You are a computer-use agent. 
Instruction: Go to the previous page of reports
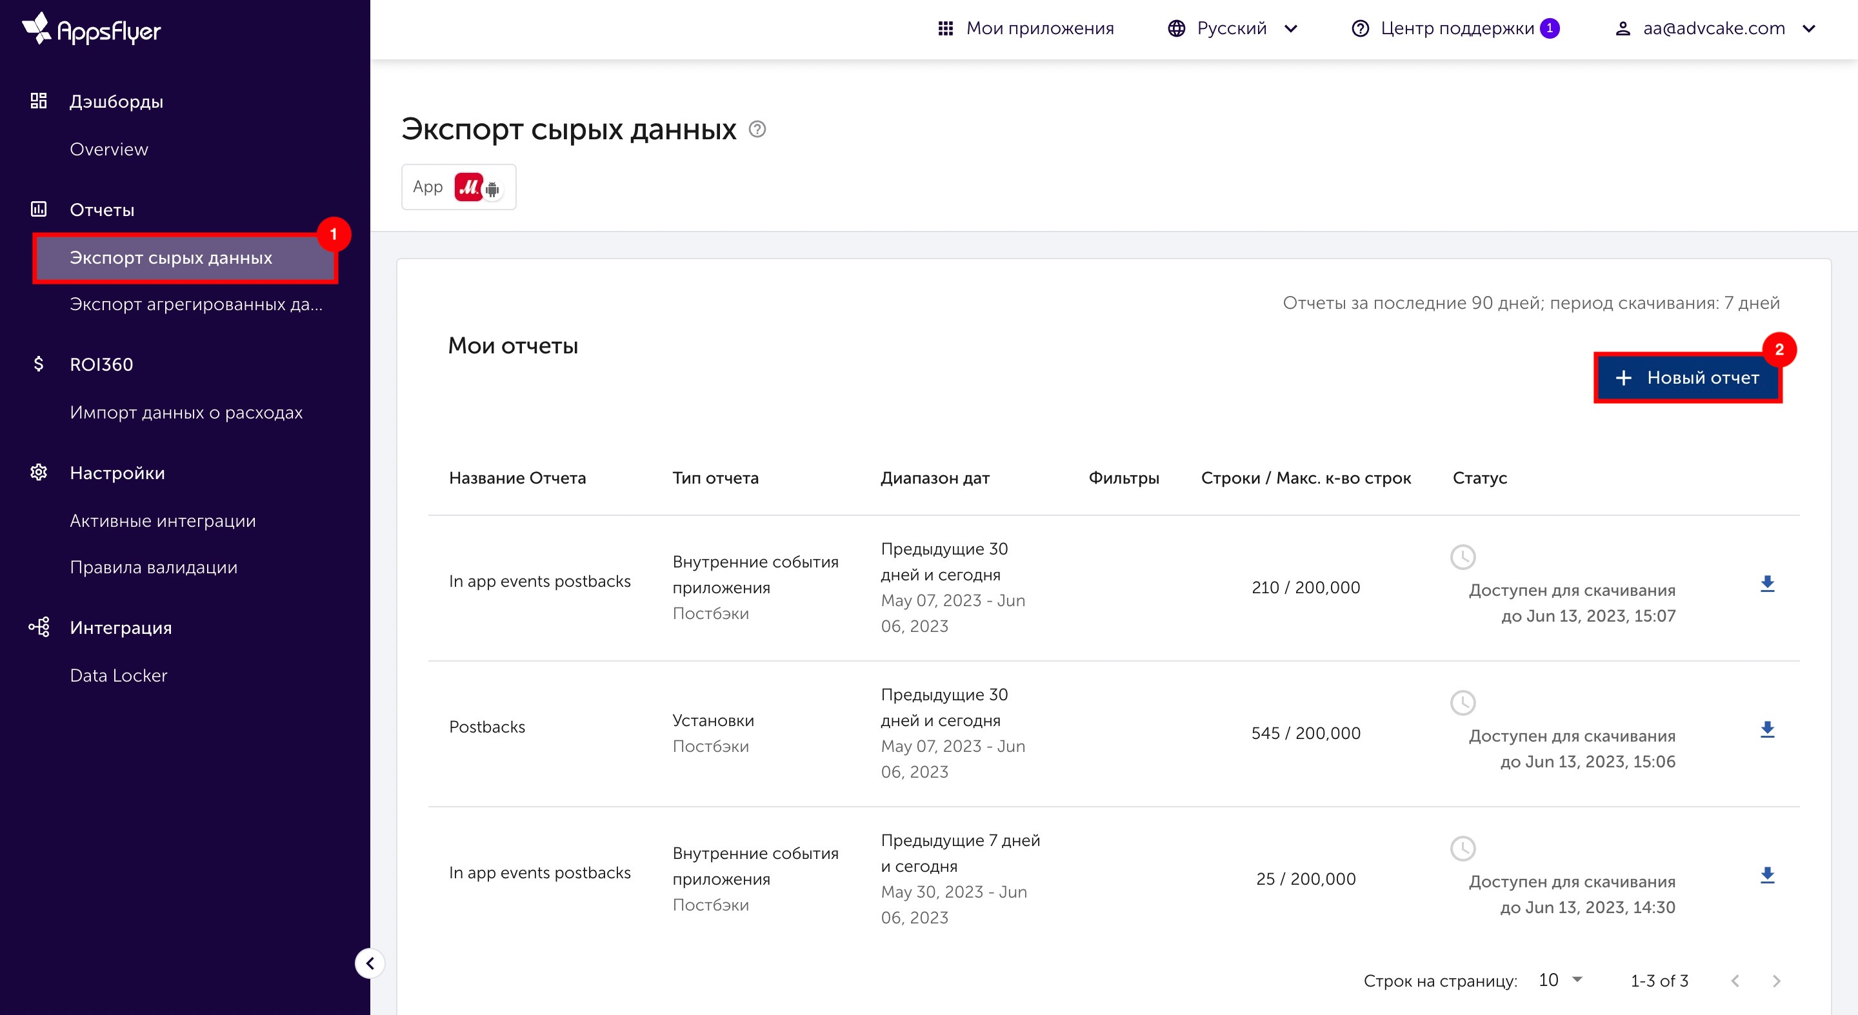click(1735, 980)
